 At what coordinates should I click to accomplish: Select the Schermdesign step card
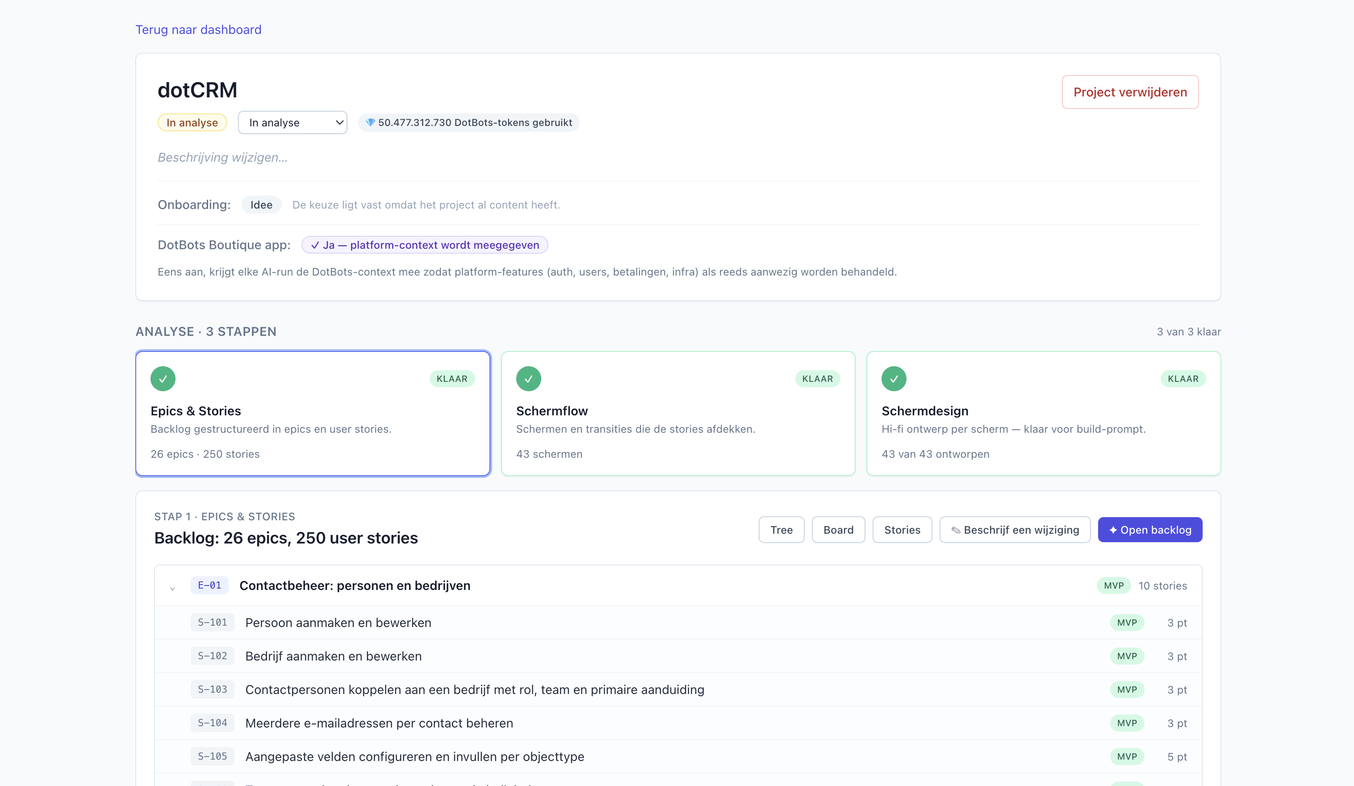point(1044,413)
